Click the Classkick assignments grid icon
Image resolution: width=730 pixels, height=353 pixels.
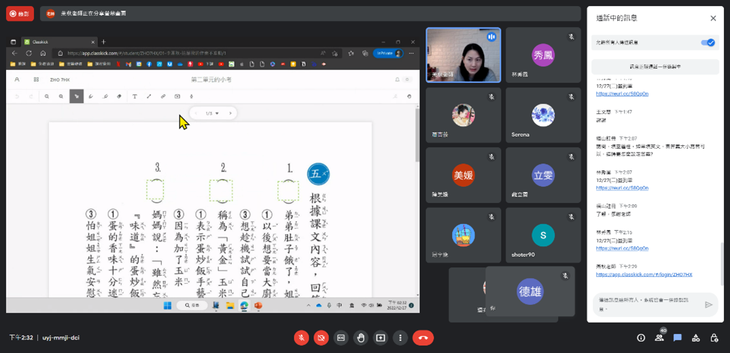[36, 79]
